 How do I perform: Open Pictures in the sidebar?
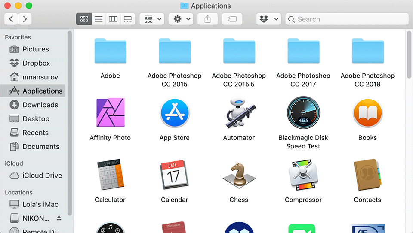point(33,49)
